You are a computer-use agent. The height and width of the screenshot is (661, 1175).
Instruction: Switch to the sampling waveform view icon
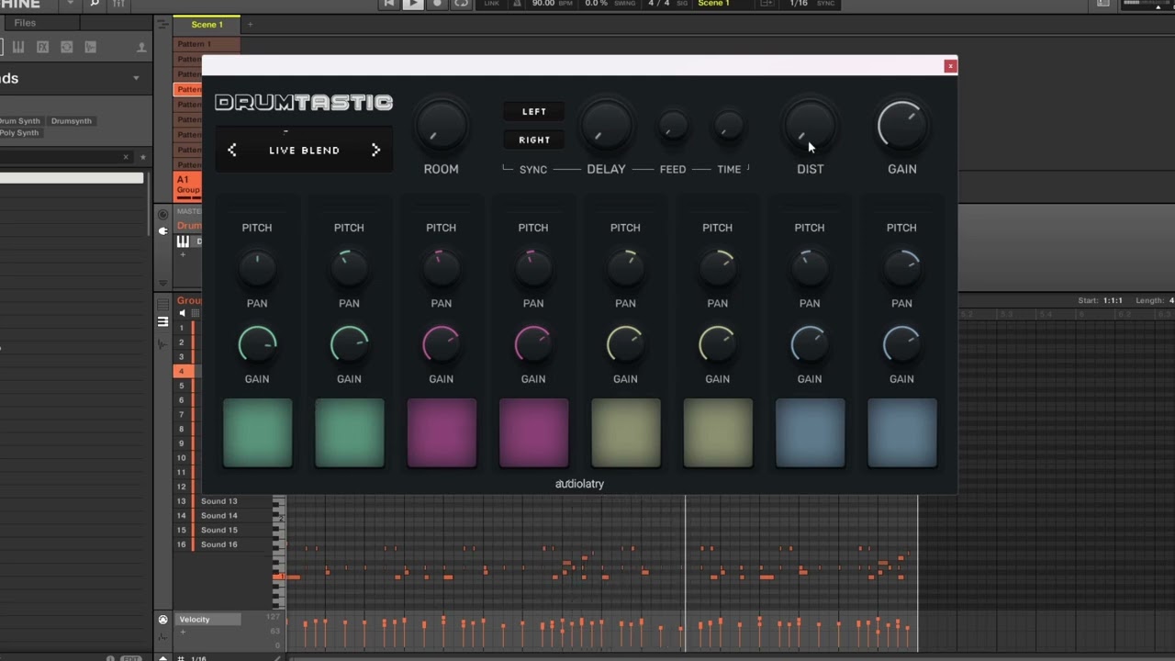point(162,344)
